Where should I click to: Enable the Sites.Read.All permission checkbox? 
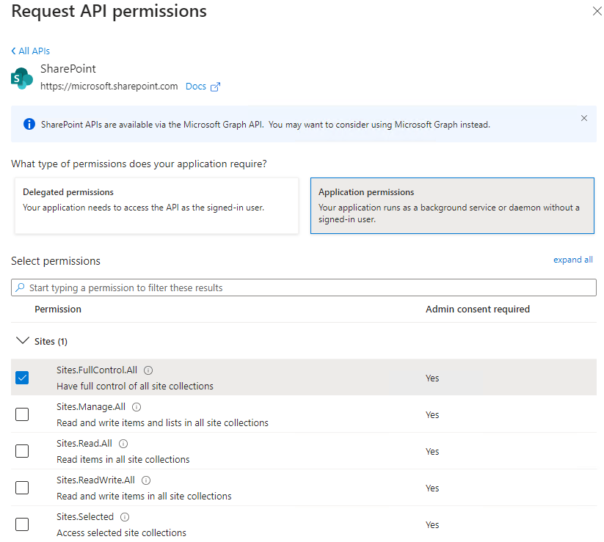(x=22, y=451)
